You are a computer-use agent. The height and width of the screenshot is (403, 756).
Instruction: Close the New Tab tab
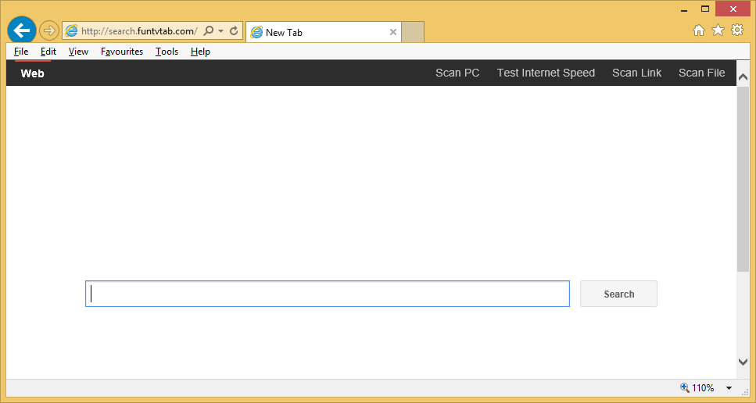(393, 32)
